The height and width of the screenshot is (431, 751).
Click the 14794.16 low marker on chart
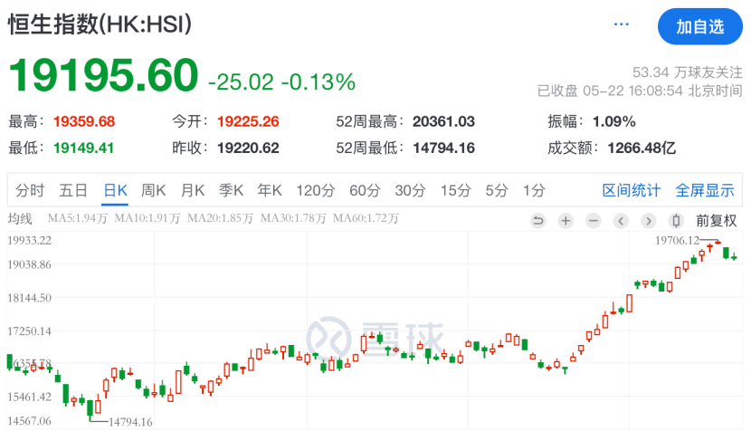(x=130, y=422)
